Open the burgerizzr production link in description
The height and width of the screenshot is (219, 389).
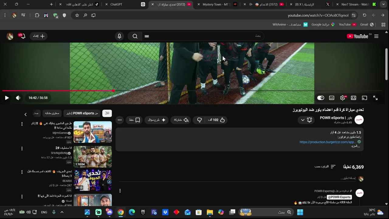pyautogui.click(x=328, y=142)
